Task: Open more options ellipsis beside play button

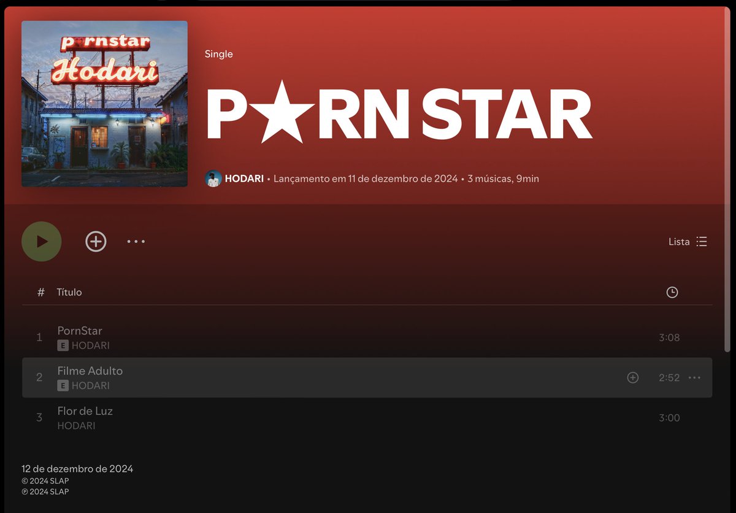Action: pyautogui.click(x=136, y=242)
